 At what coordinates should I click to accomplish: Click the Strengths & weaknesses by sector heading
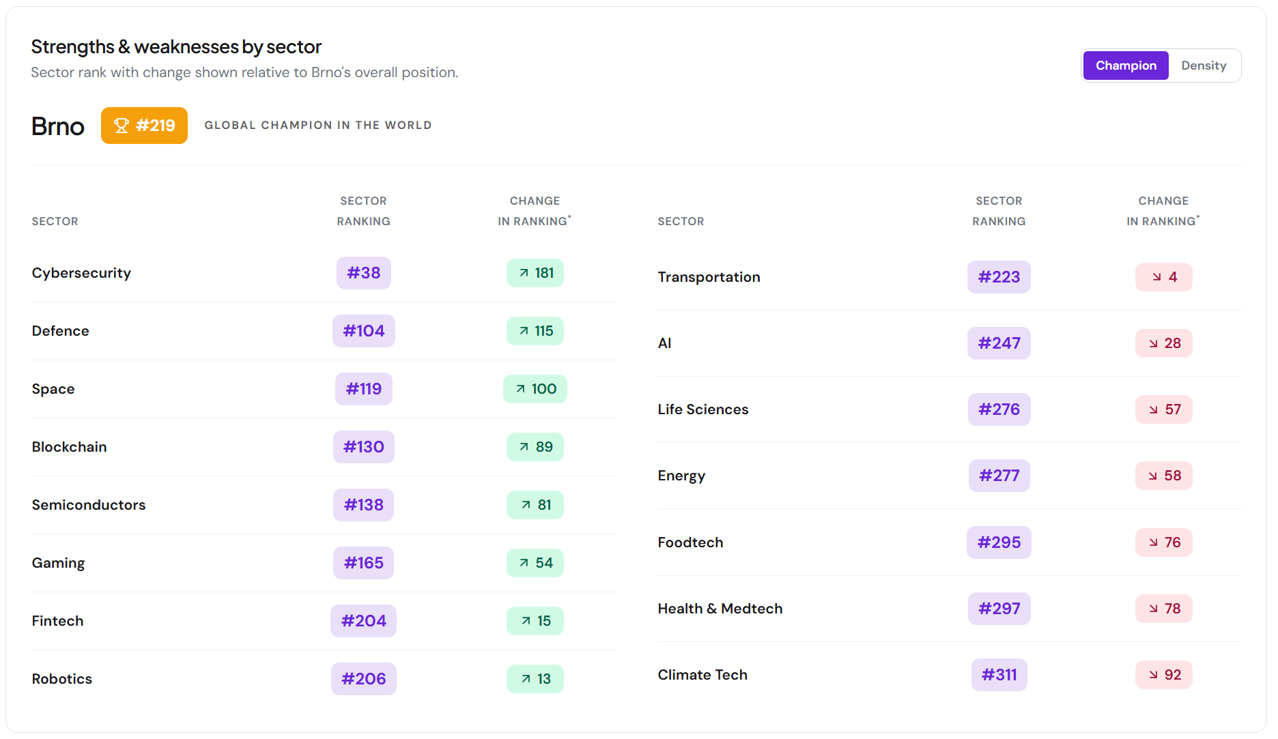coord(176,46)
